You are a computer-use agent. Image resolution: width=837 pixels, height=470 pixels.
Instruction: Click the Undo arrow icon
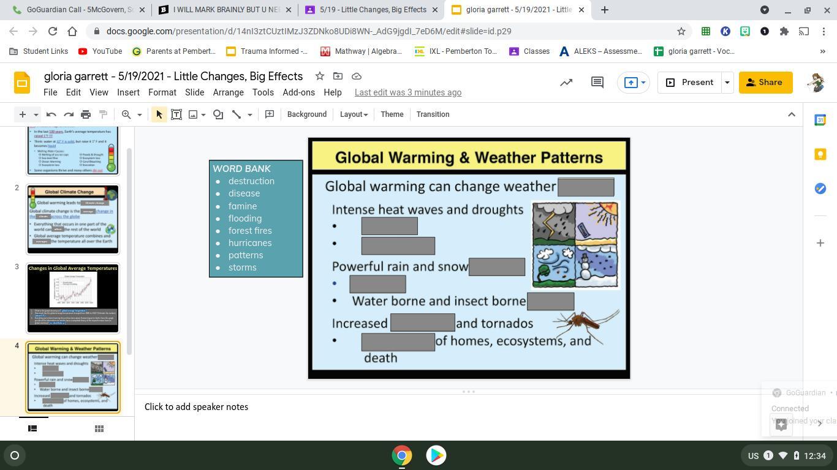pos(51,114)
